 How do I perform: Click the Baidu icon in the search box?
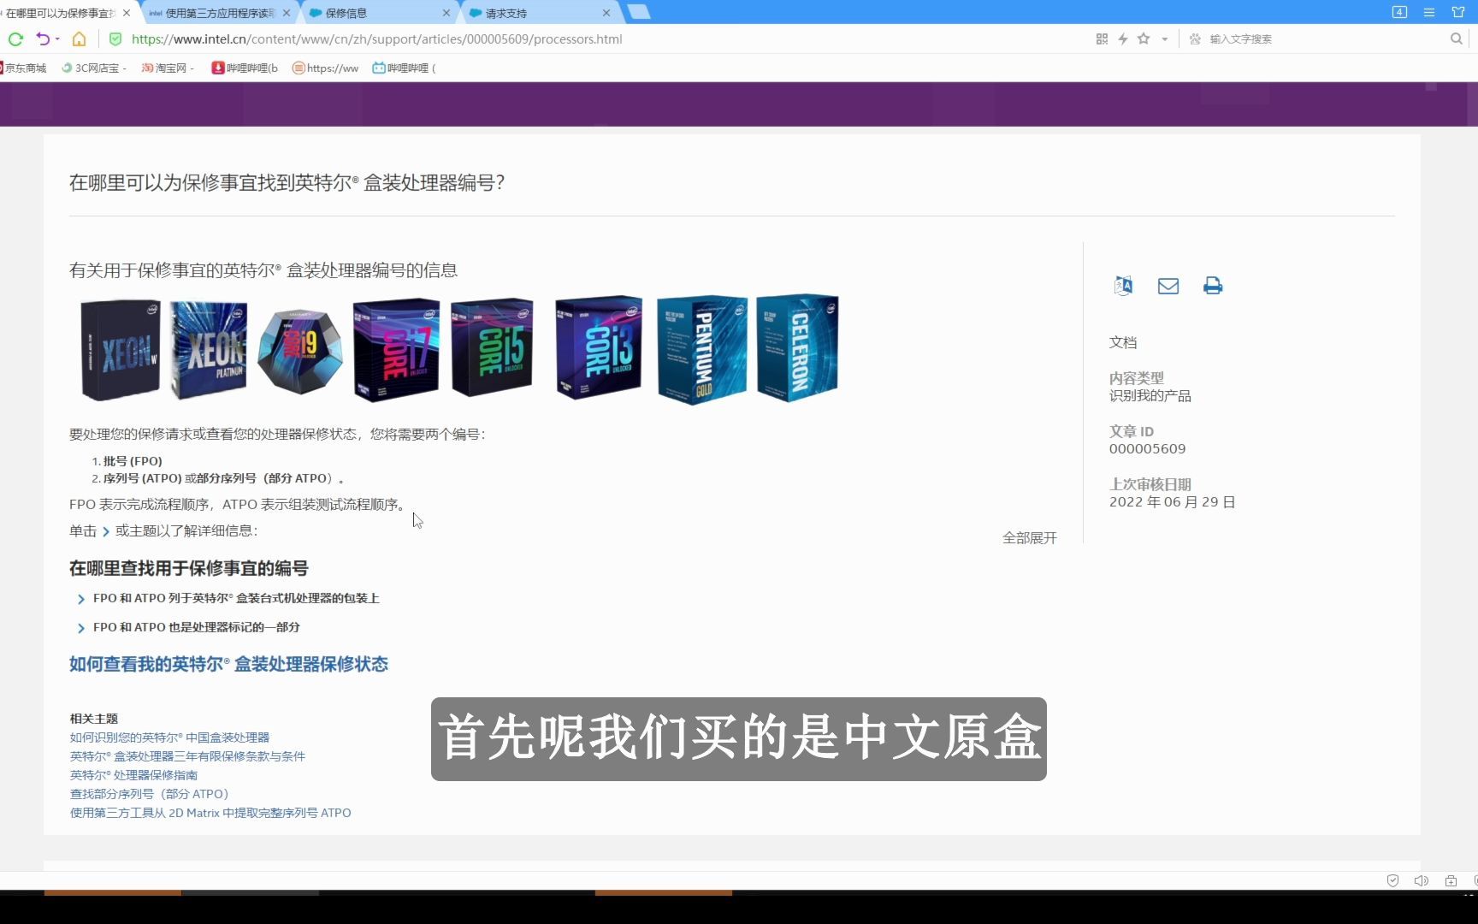[x=1196, y=38]
